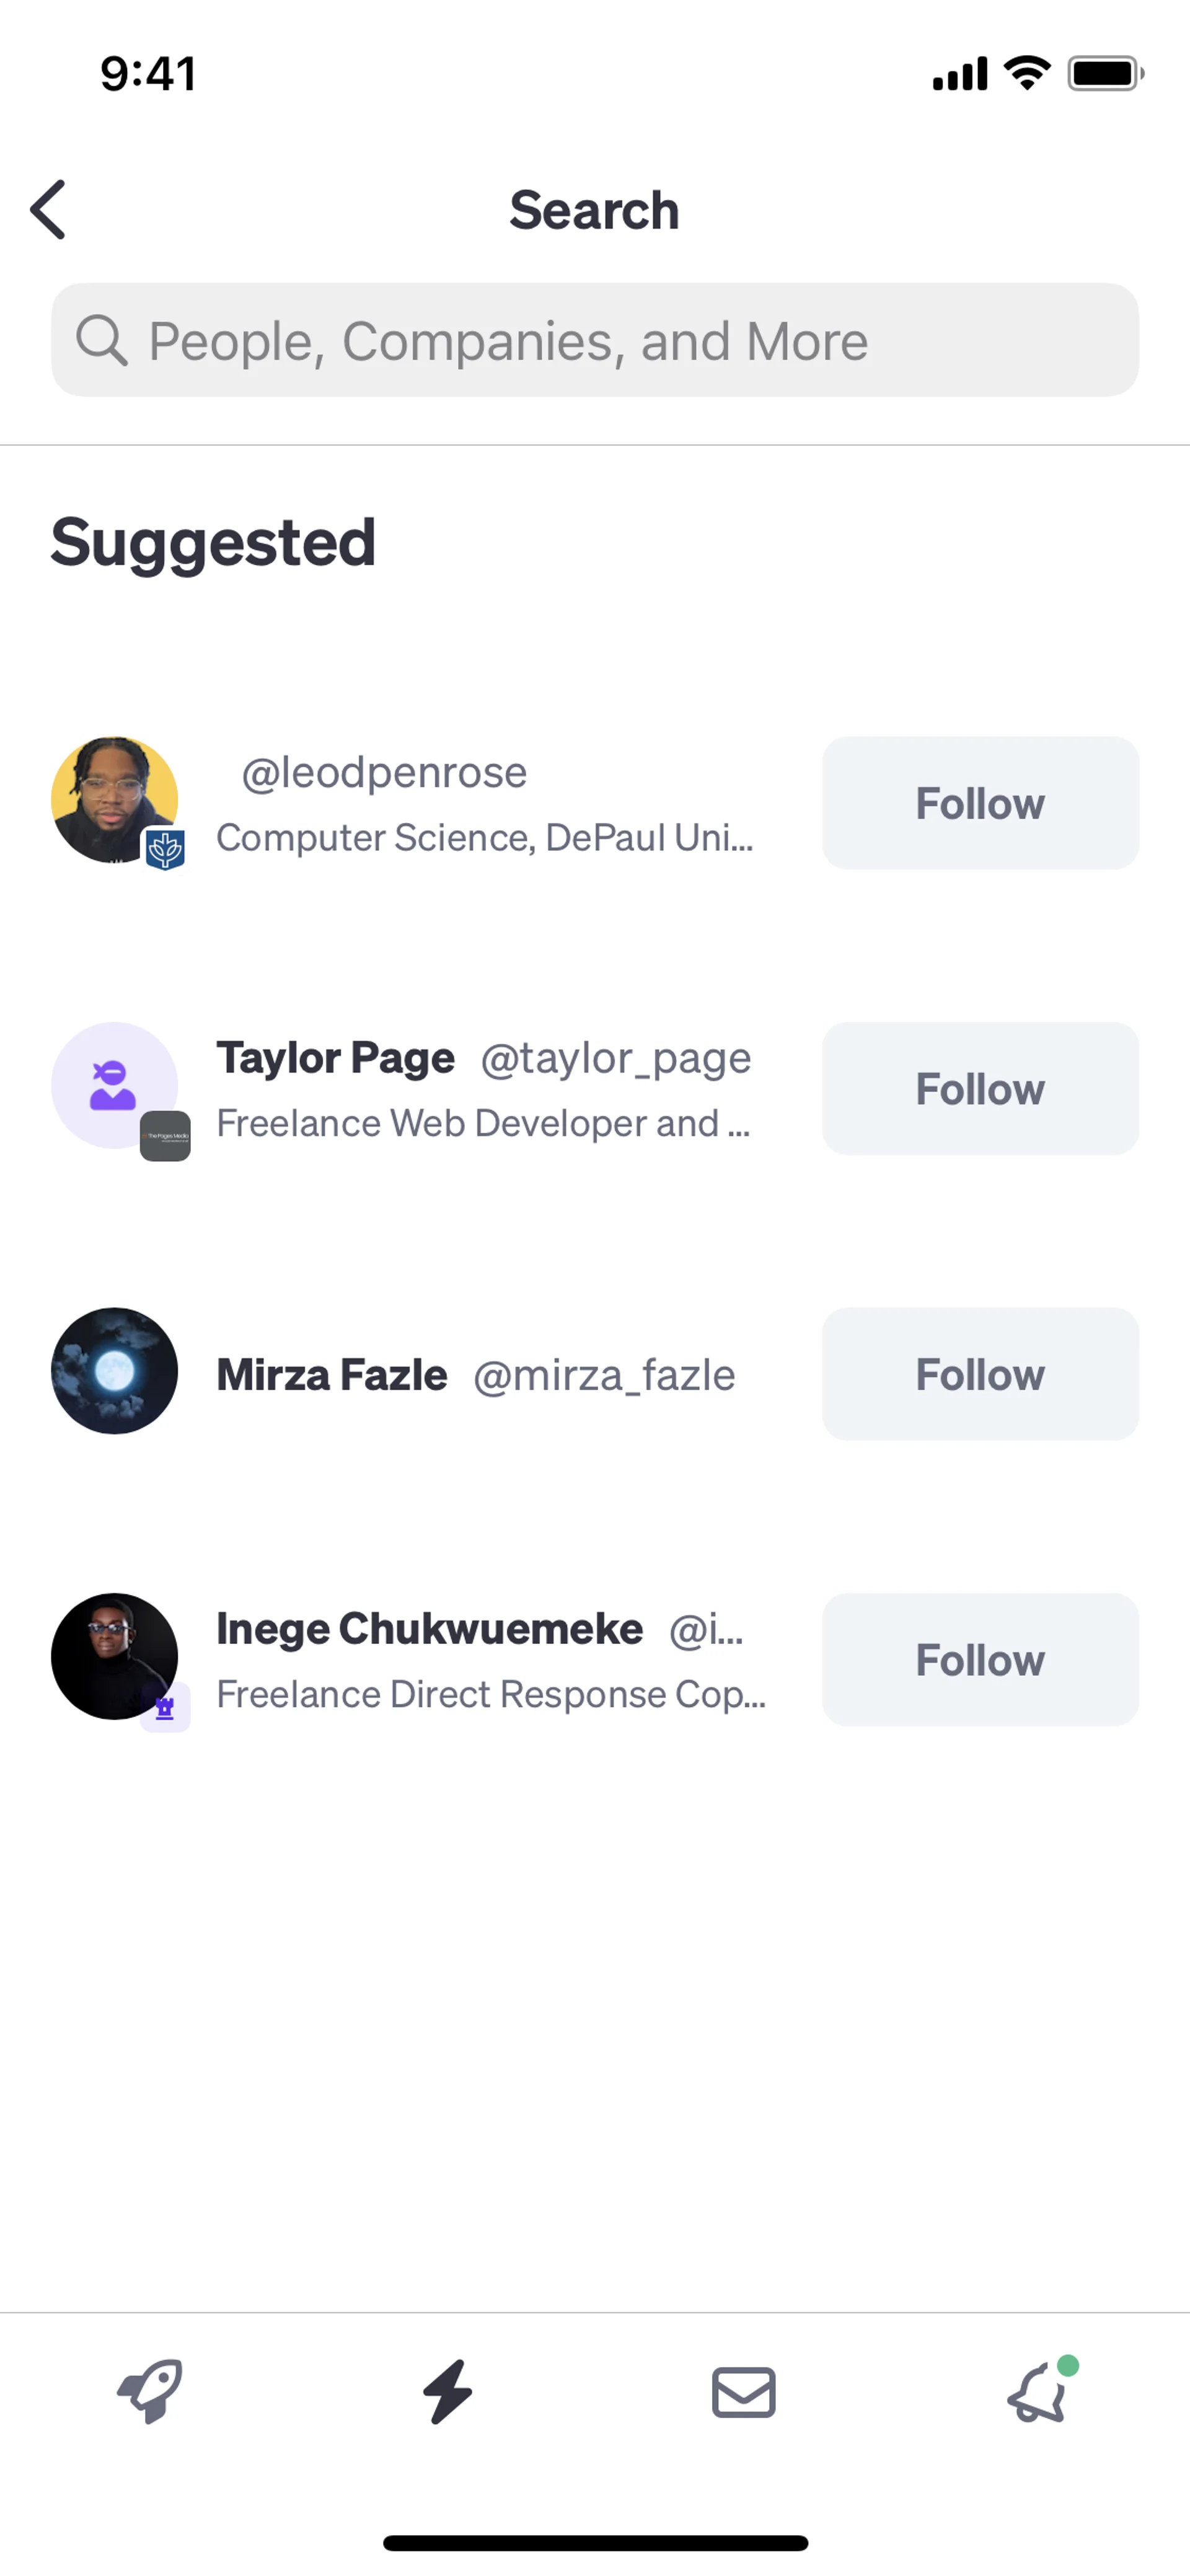The height and width of the screenshot is (2576, 1190).
Task: Tap Taylor Page's company badge icon
Action: click(165, 1136)
